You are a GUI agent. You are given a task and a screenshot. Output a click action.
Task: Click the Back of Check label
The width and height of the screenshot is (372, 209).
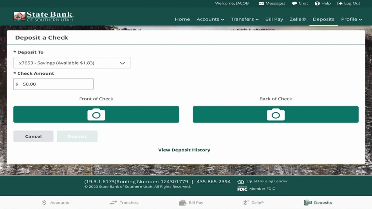point(275,99)
